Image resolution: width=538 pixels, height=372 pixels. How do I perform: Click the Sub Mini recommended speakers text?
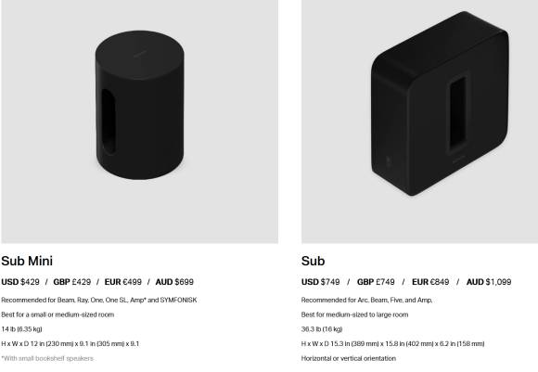pos(99,300)
